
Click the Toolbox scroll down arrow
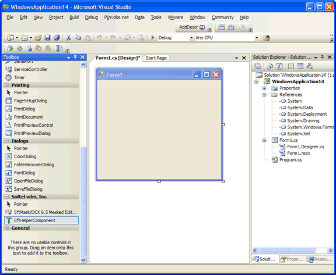[83, 260]
